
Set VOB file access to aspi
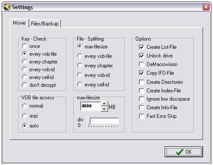coord(25,116)
